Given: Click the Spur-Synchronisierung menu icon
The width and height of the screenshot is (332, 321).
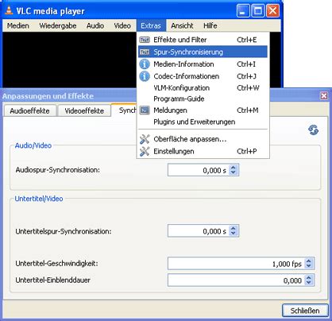Looking at the screenshot, I should coord(145,52).
